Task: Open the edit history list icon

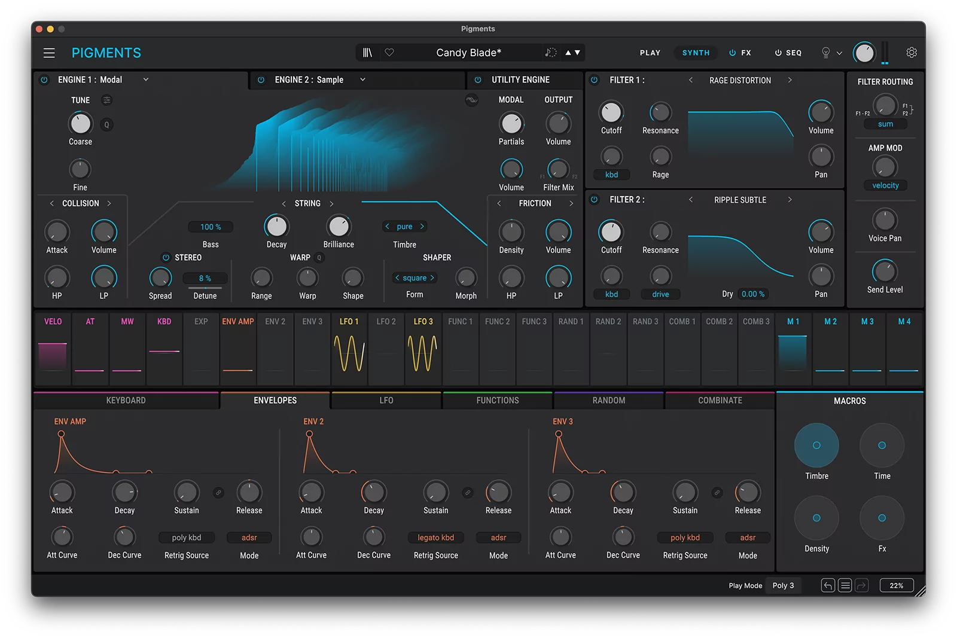Action: 845,585
